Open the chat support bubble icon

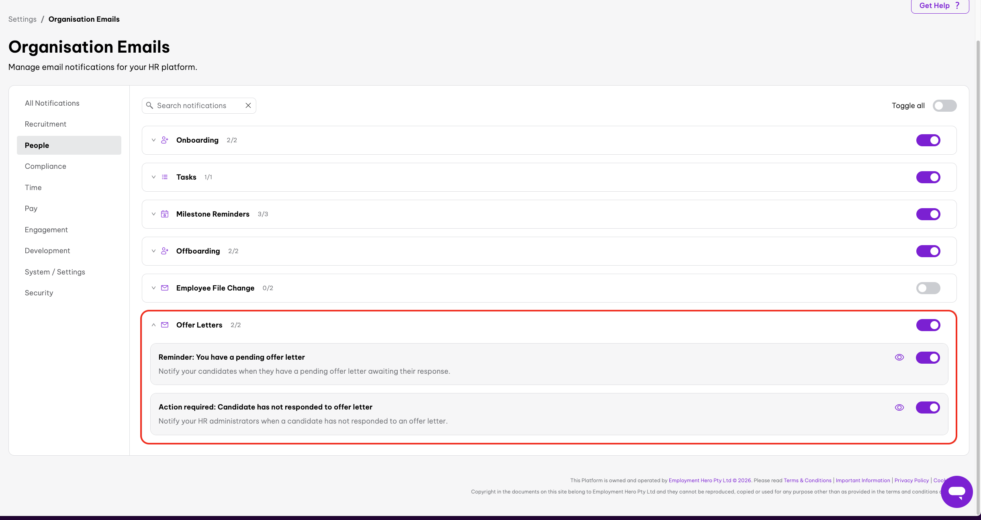coord(956,491)
